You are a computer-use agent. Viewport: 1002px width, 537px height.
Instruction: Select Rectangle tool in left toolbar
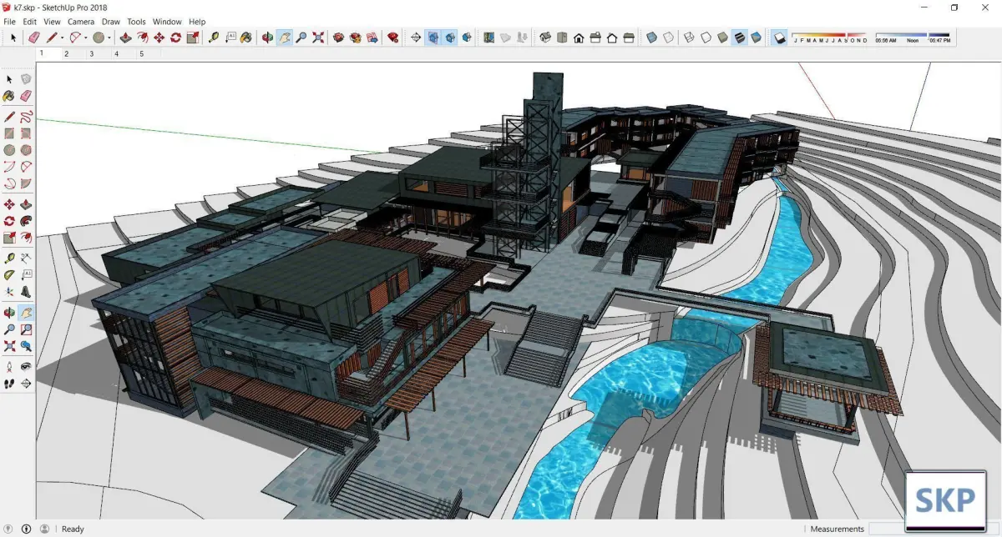click(x=9, y=133)
